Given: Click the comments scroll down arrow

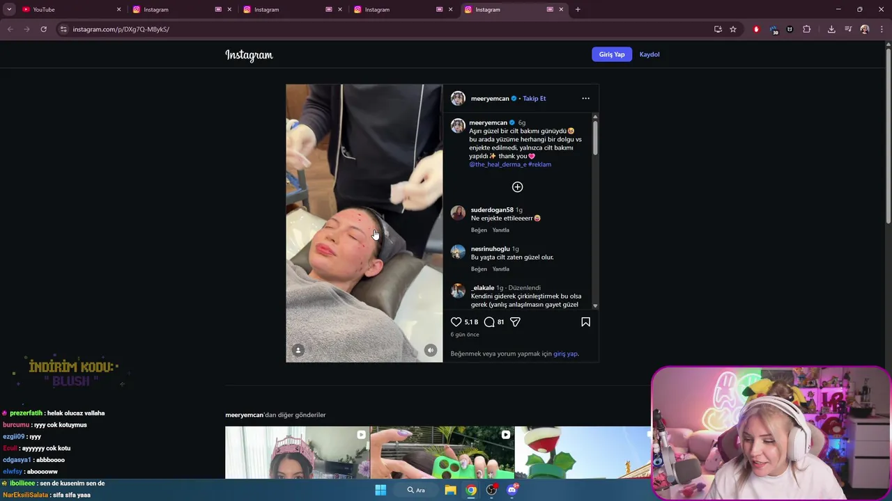Looking at the screenshot, I should [595, 305].
